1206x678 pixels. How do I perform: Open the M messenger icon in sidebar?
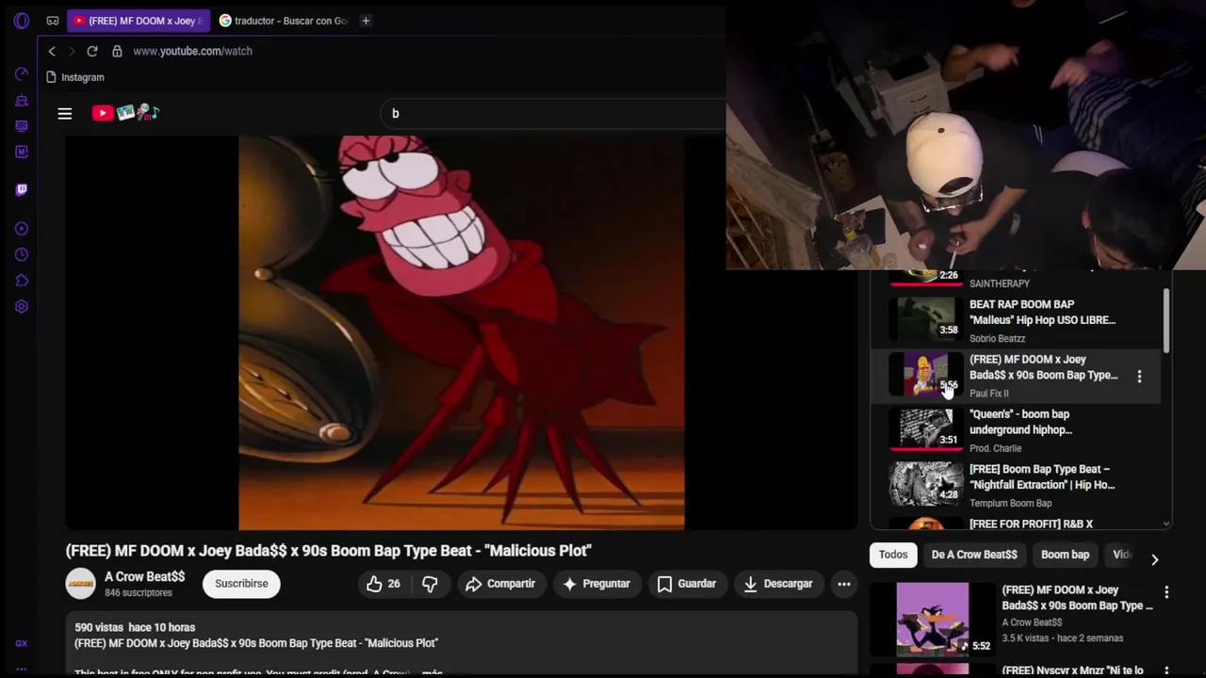click(x=22, y=152)
